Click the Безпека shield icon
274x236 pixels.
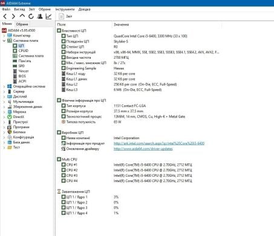click(x=10, y=132)
